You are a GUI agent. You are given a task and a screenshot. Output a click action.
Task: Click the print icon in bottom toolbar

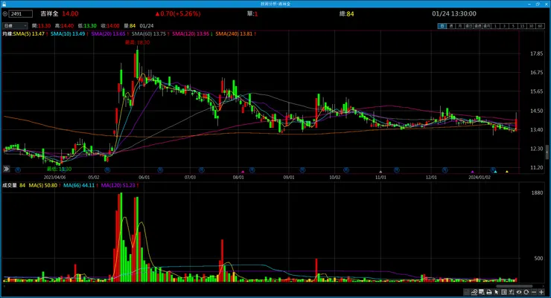click(x=489, y=292)
